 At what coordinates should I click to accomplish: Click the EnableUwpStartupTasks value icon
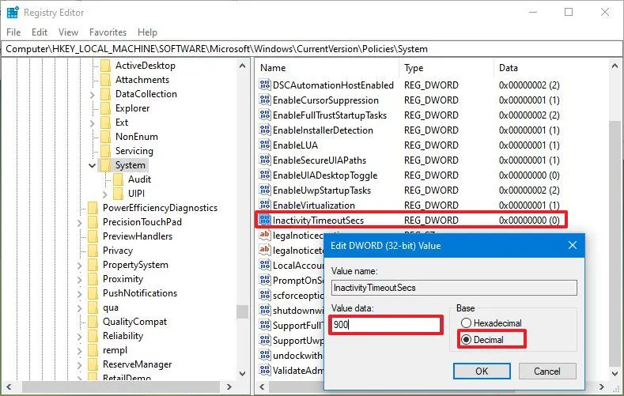(x=265, y=190)
